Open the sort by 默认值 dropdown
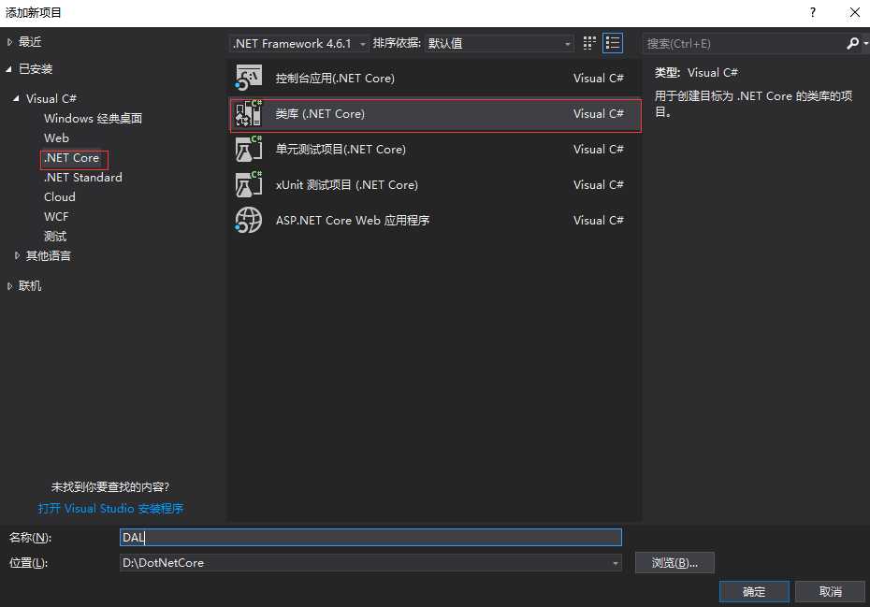The image size is (870, 607). pyautogui.click(x=499, y=43)
